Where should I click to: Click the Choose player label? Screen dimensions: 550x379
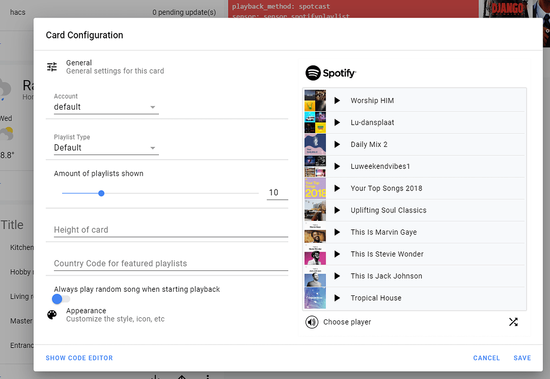346,322
